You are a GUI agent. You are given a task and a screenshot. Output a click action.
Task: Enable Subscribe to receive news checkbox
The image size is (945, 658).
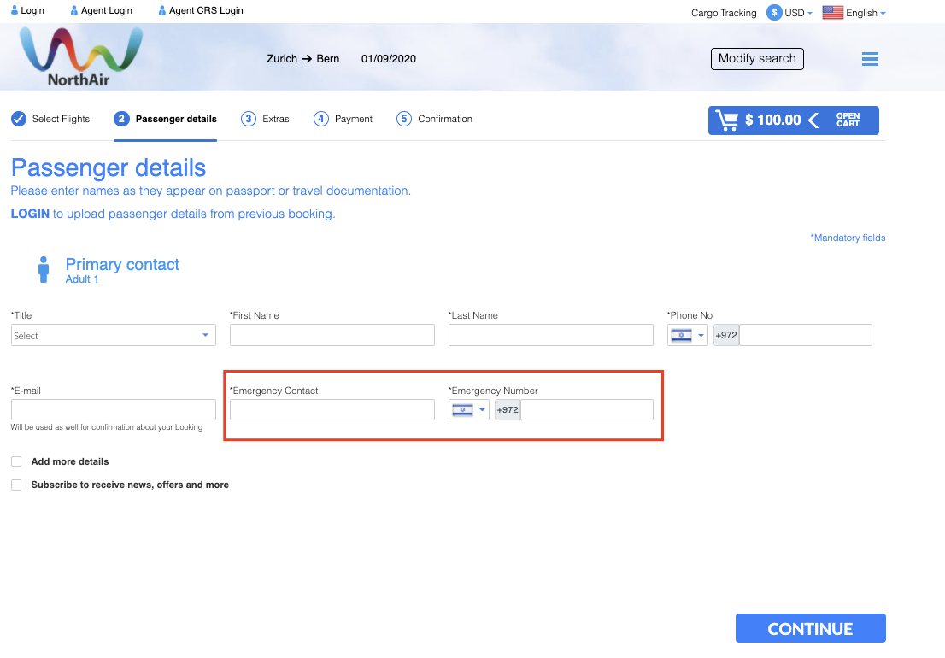tap(16, 485)
